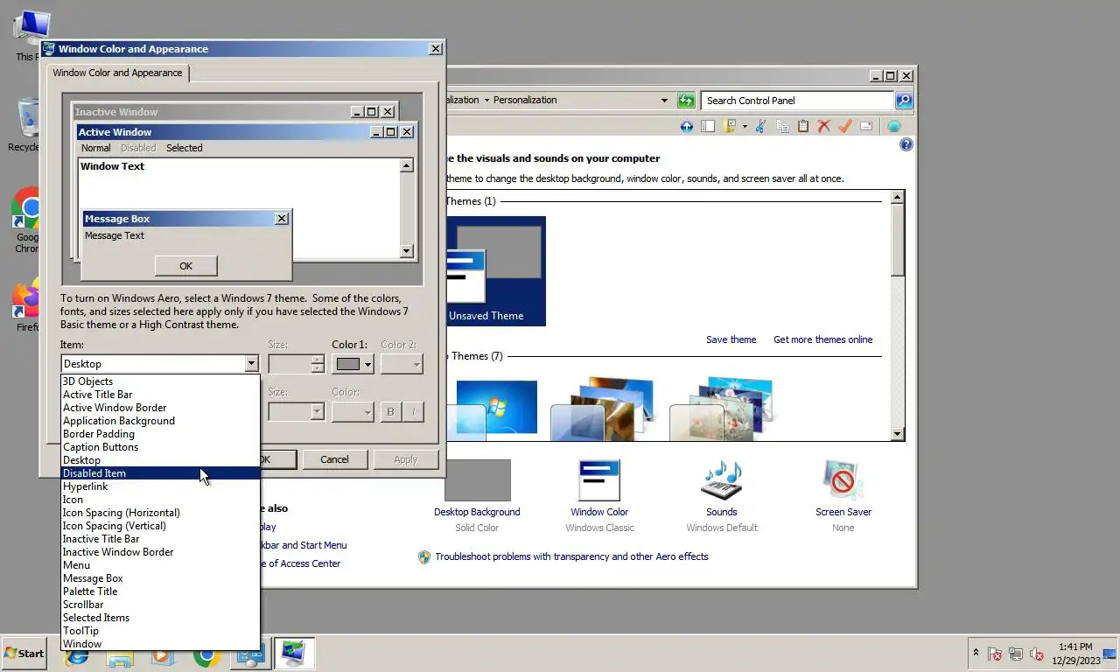The image size is (1120, 672).
Task: Show hidden tray icons with the chevron
Action: (x=976, y=654)
